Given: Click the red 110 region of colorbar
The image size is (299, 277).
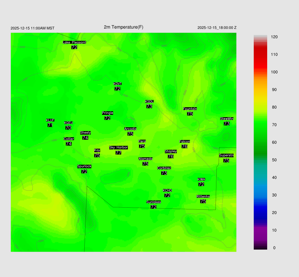Looking at the screenshot, I should [x=260, y=55].
